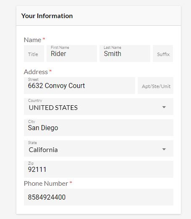Focus the Zip field containing 92111
The height and width of the screenshot is (219, 191).
click(99, 169)
